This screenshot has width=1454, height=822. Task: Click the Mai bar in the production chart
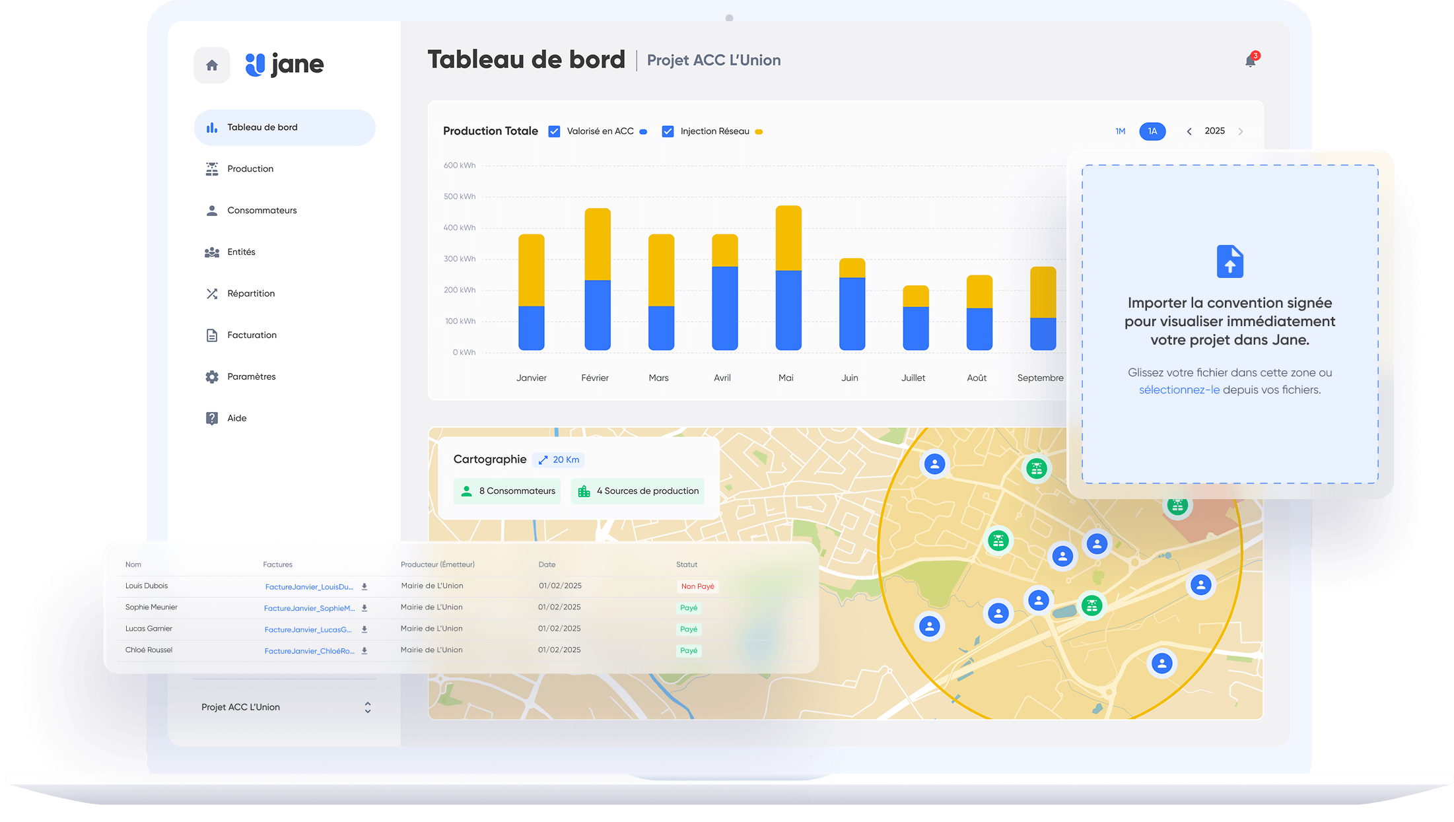pyautogui.click(x=788, y=277)
